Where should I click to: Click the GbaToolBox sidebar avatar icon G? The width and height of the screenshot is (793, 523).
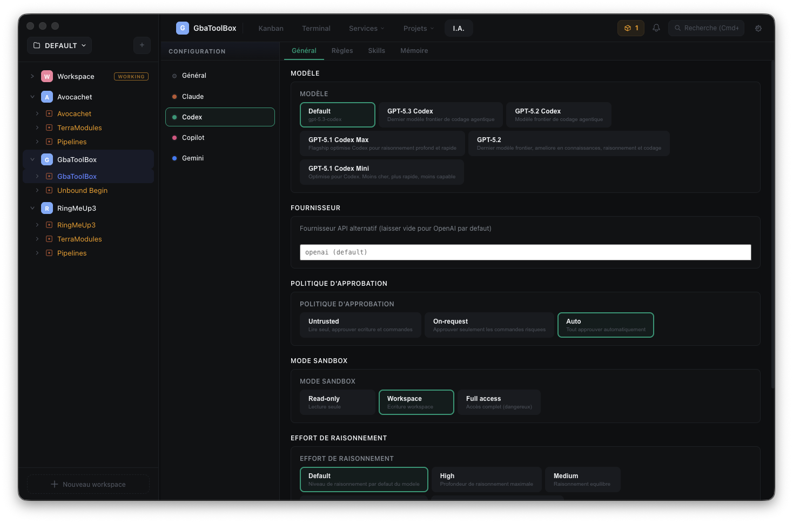(47, 160)
